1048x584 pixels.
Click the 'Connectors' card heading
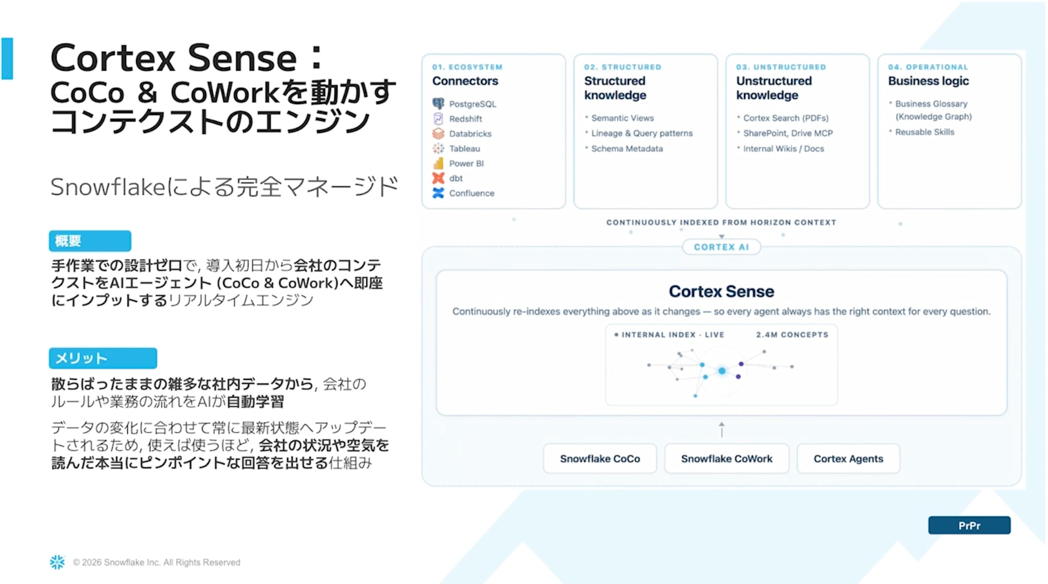(x=465, y=81)
